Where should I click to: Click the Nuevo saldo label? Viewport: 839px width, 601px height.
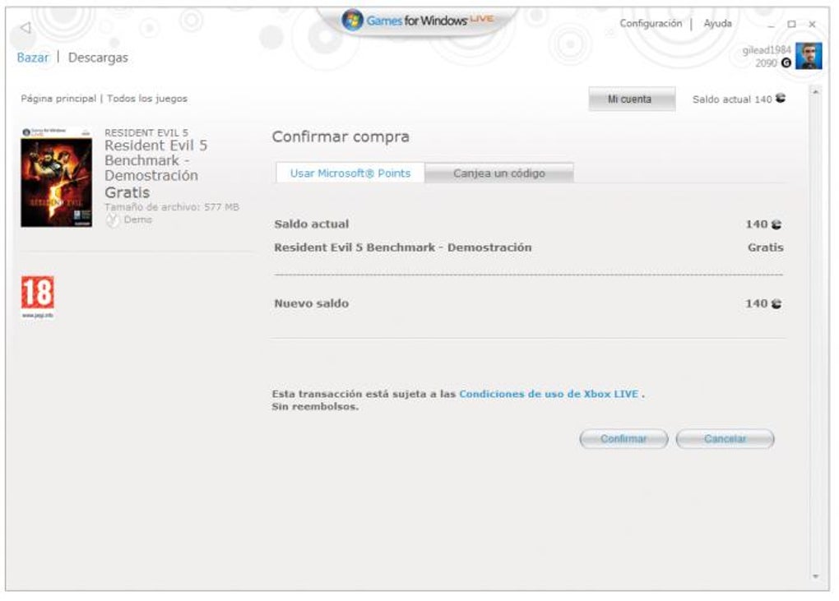click(312, 303)
